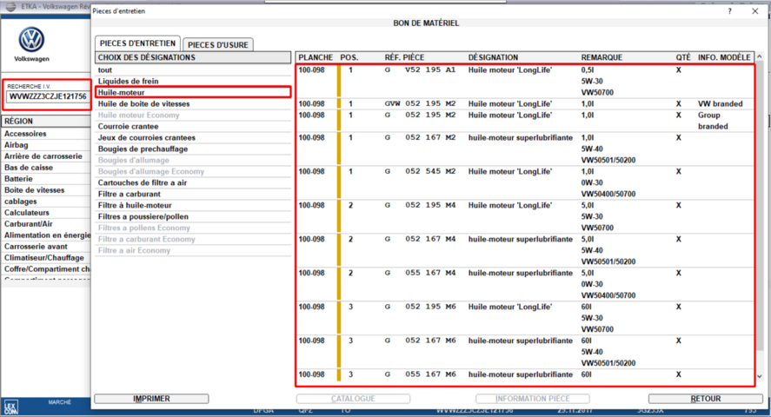The height and width of the screenshot is (417, 771).
Task: Select part G 055 167 M6 row
Action: (x=525, y=376)
